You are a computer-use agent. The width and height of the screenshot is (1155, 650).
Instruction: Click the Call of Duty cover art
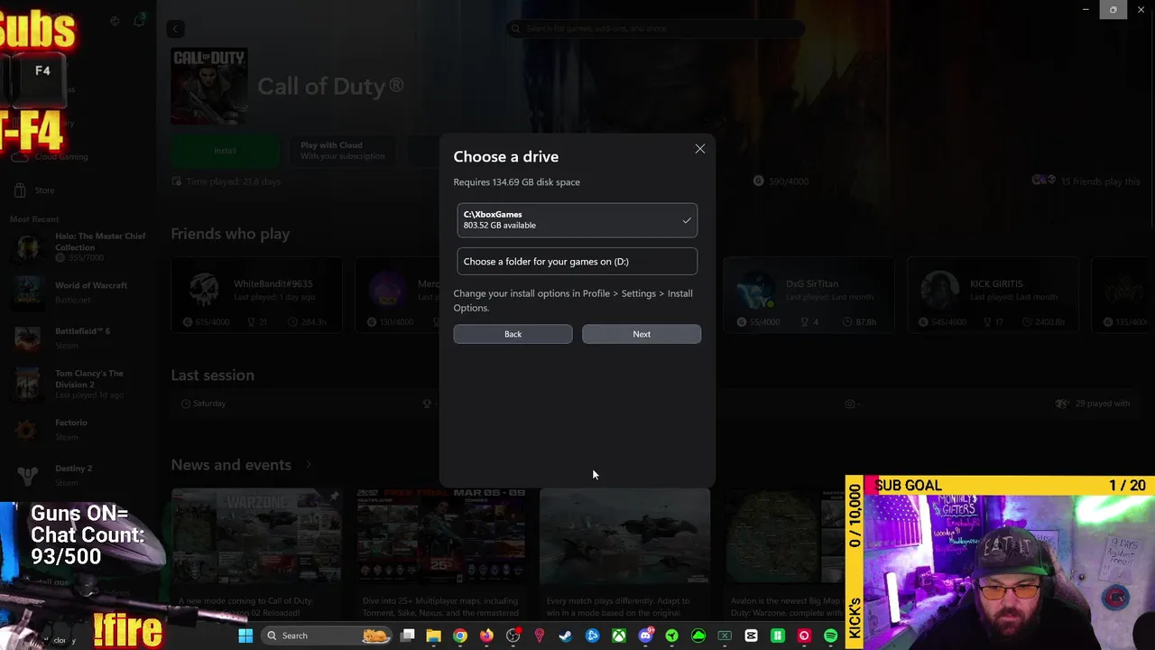(208, 86)
